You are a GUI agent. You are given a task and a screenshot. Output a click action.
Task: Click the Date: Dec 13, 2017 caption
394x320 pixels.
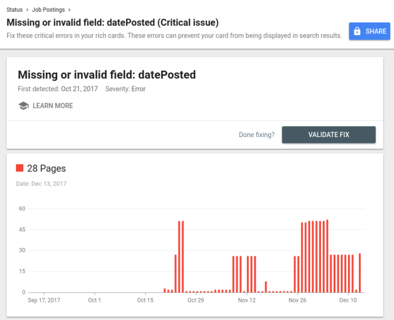(41, 184)
